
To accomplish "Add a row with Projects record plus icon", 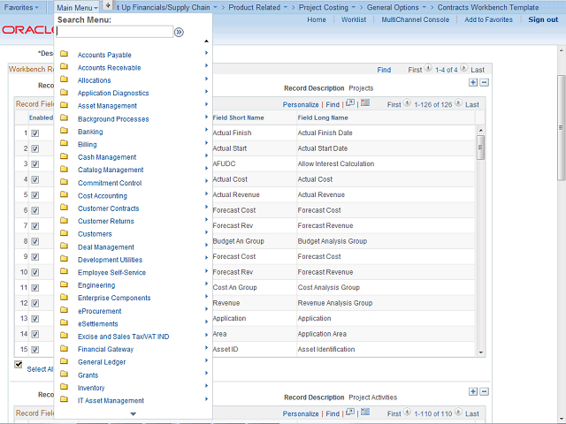I will click(473, 82).
